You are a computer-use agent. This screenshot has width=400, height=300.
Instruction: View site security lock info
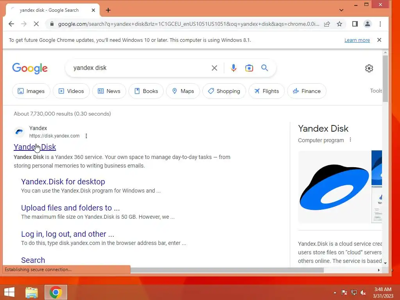click(x=52, y=24)
